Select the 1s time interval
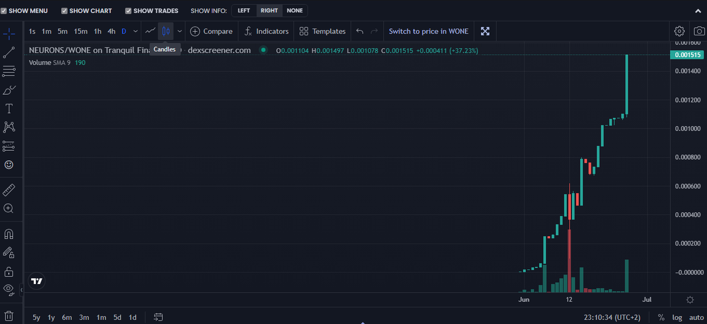Viewport: 707px width, 324px height. [x=32, y=31]
